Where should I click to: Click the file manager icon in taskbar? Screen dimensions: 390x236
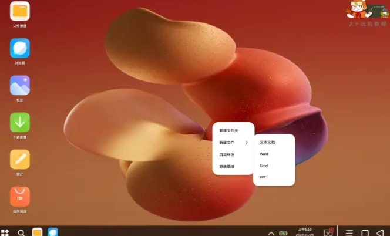click(37, 232)
